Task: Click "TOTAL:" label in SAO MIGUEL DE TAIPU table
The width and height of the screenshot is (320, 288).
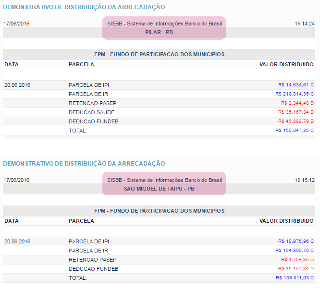Action: [x=78, y=278]
